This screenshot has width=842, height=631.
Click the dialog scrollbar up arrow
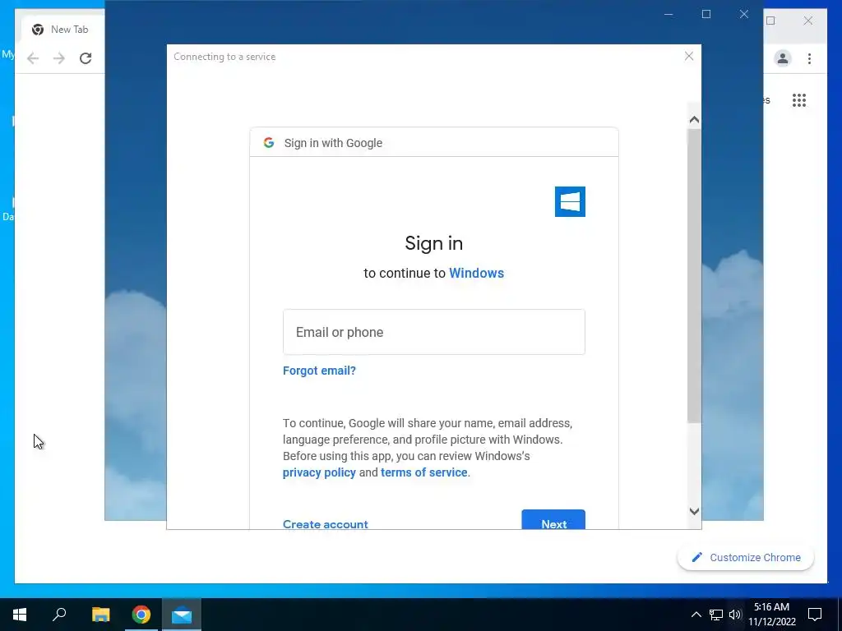click(694, 120)
